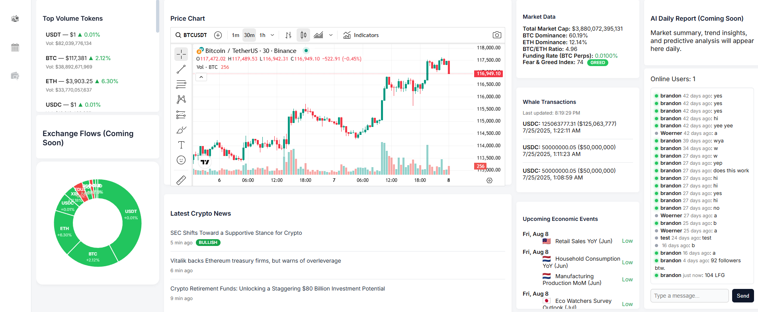The width and height of the screenshot is (758, 312).
Task: Click the green market status dot
Action: click(x=306, y=51)
